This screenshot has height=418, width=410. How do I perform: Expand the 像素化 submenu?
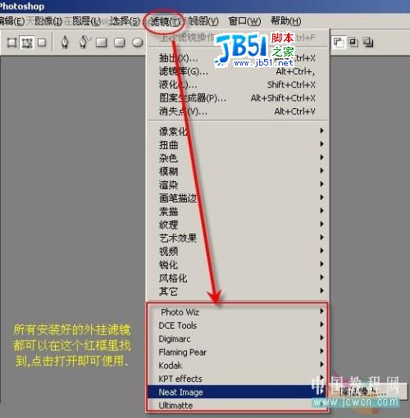(x=238, y=131)
